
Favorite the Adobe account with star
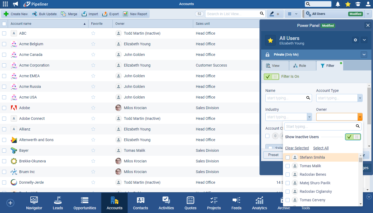93,108
